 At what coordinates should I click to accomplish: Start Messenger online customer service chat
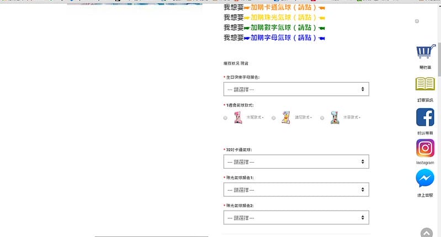[x=425, y=178]
